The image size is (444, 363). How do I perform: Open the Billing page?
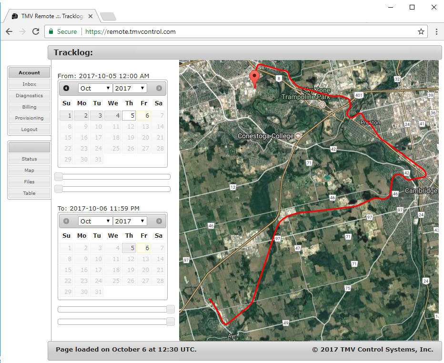[29, 107]
